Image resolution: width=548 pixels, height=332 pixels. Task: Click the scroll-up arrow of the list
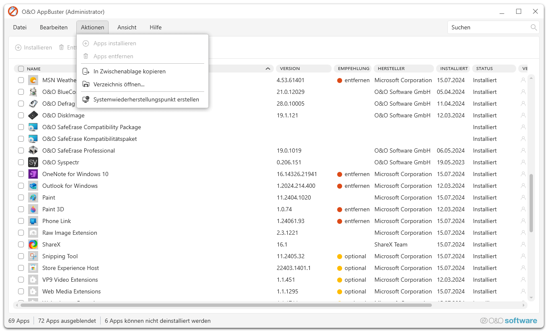point(531,78)
